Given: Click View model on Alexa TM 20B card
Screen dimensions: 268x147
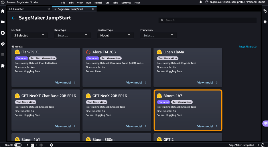Looking at the screenshot, I should coord(136,83).
